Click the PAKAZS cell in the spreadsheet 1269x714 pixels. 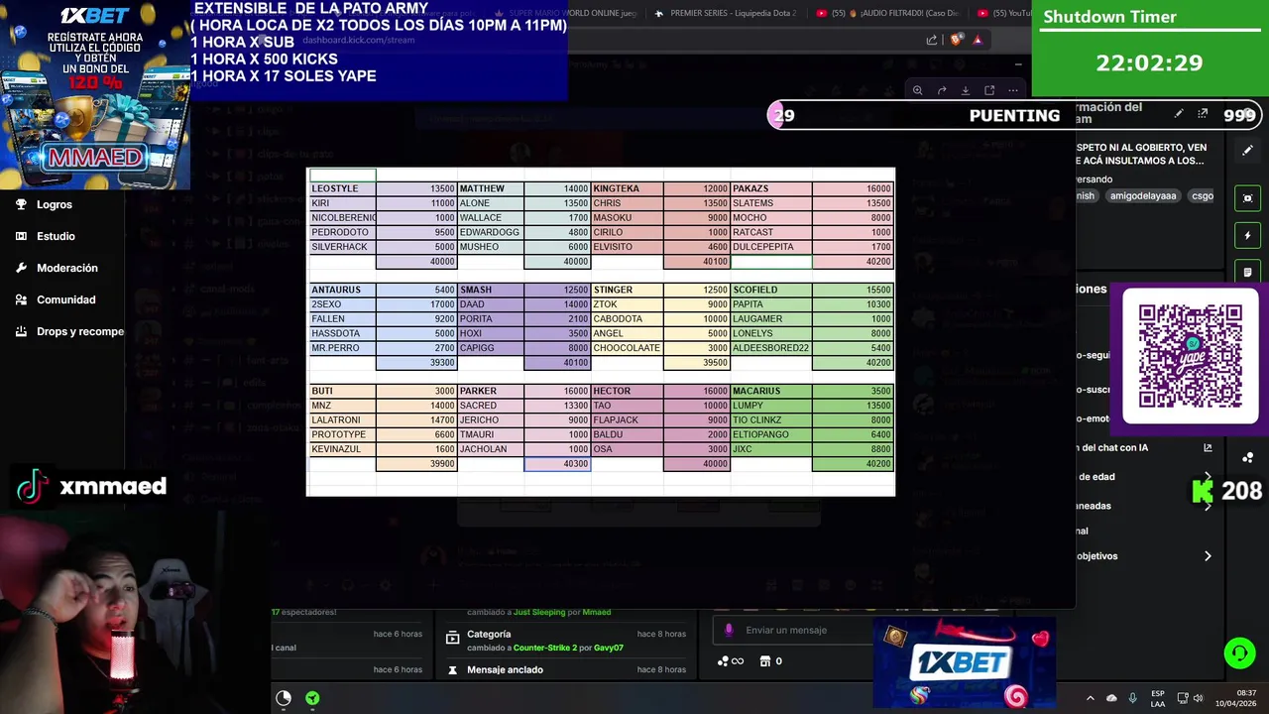coord(770,188)
